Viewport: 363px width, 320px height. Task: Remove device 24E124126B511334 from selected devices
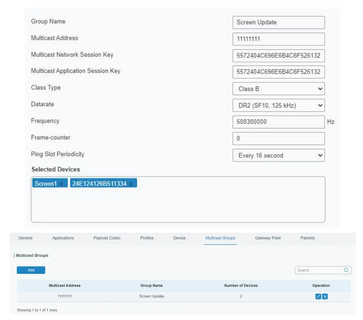click(131, 184)
